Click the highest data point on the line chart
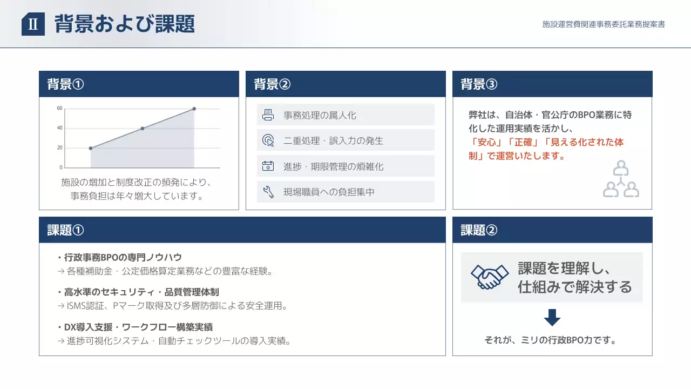 (195, 108)
